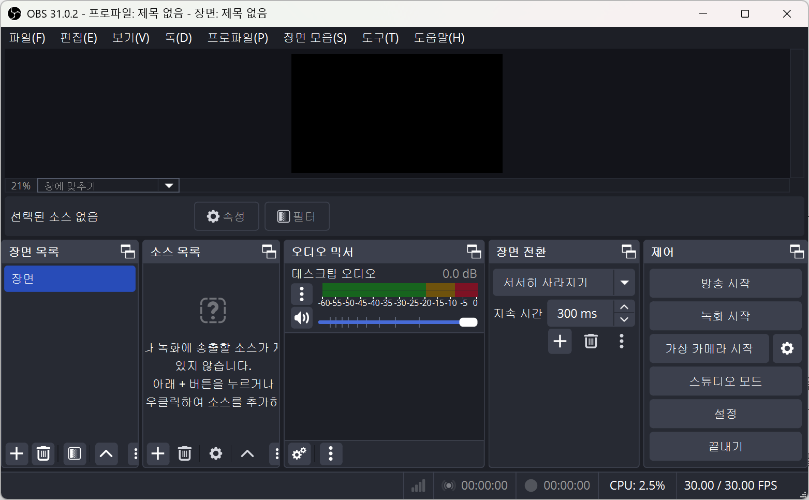Open virtual camera settings gear
The image size is (809, 500).
[x=787, y=348]
